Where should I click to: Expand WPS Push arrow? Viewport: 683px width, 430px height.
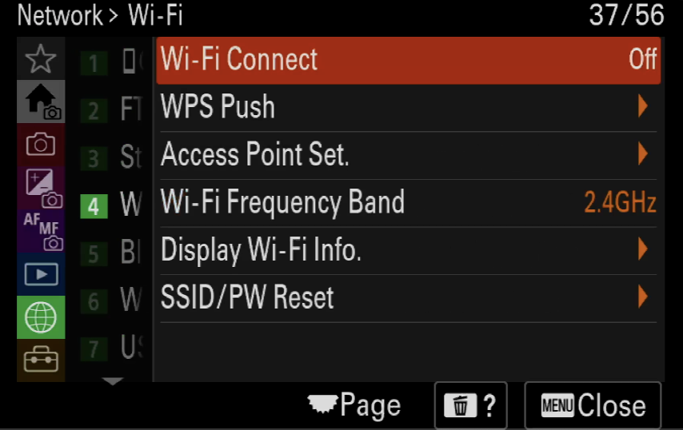point(642,106)
